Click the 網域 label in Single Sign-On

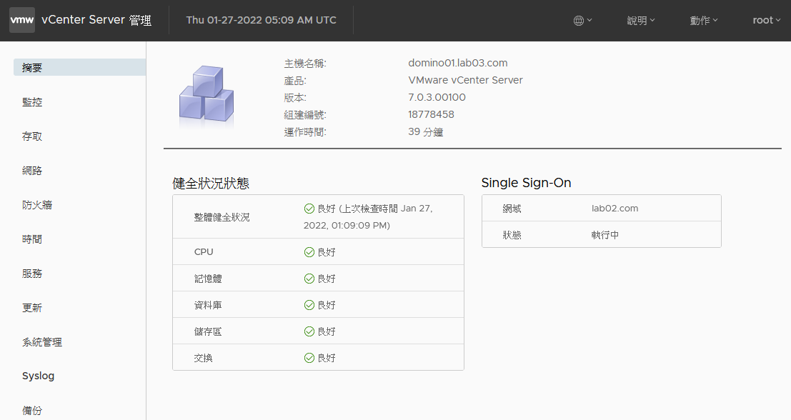[x=512, y=209]
